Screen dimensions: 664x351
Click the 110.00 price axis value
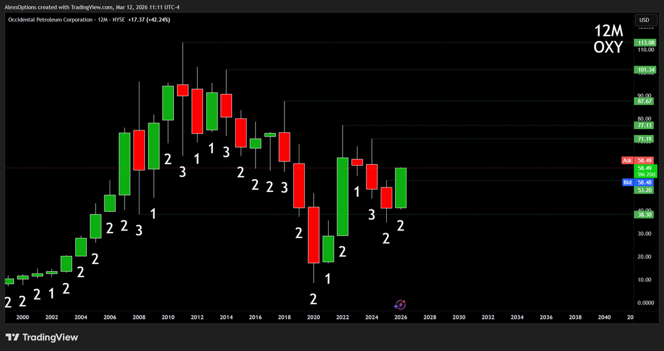pyautogui.click(x=645, y=50)
